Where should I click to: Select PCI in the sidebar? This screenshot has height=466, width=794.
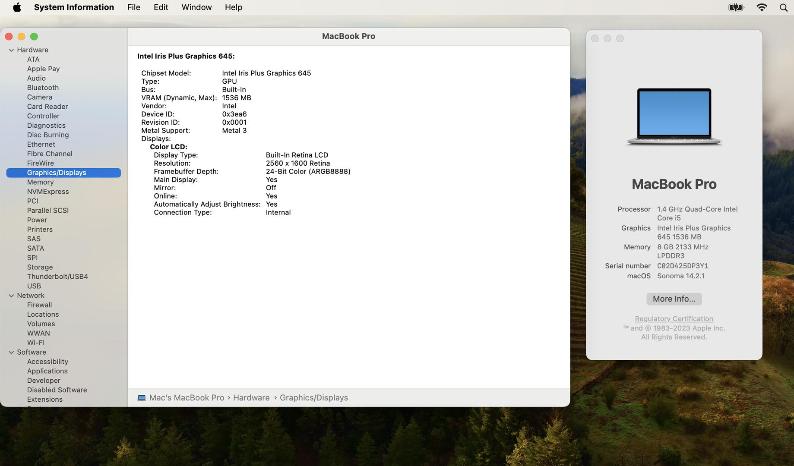[x=33, y=201]
